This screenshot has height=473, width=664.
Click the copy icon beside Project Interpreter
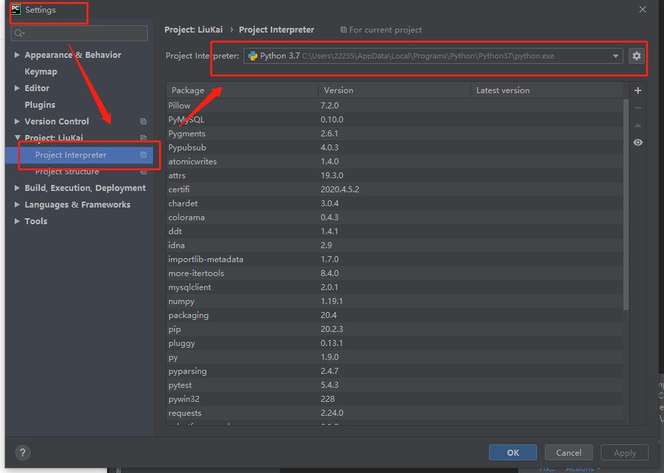(x=143, y=155)
